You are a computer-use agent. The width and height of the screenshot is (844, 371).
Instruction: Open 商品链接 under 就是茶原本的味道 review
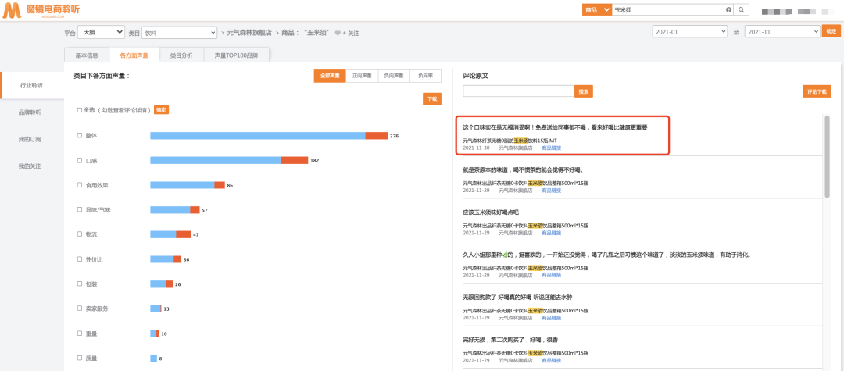[551, 190]
